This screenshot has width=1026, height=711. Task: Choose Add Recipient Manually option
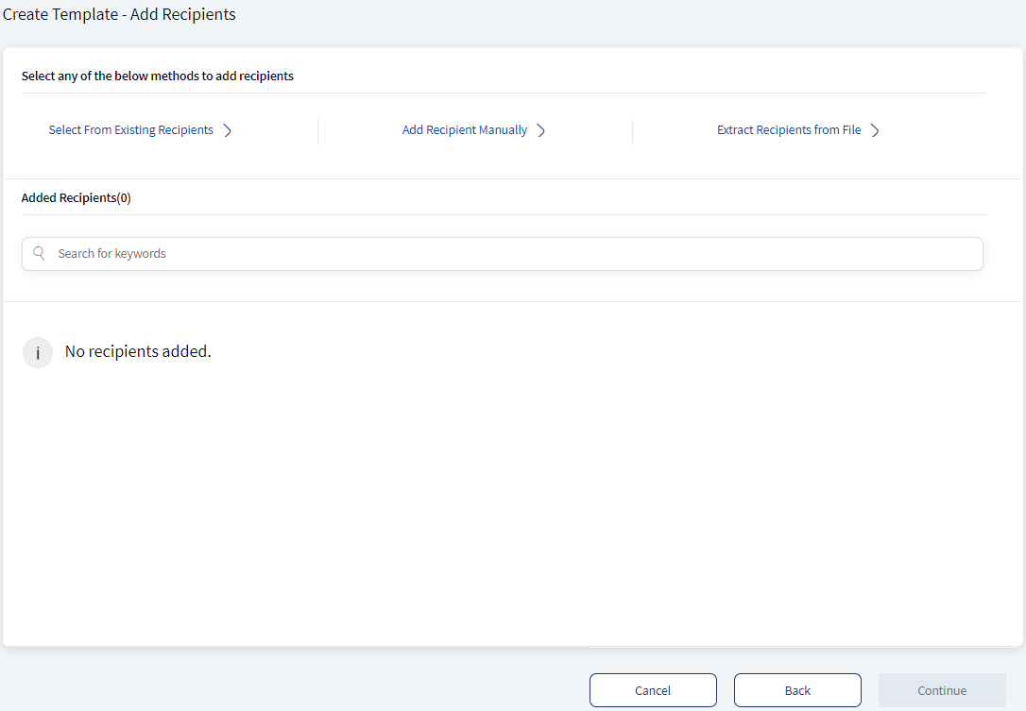click(465, 130)
